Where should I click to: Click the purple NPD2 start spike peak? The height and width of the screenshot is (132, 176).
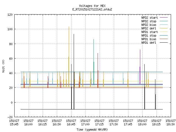140,50
